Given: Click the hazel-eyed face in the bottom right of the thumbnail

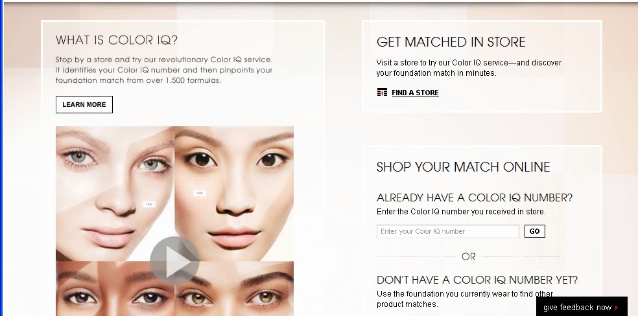Looking at the screenshot, I should (x=234, y=288).
